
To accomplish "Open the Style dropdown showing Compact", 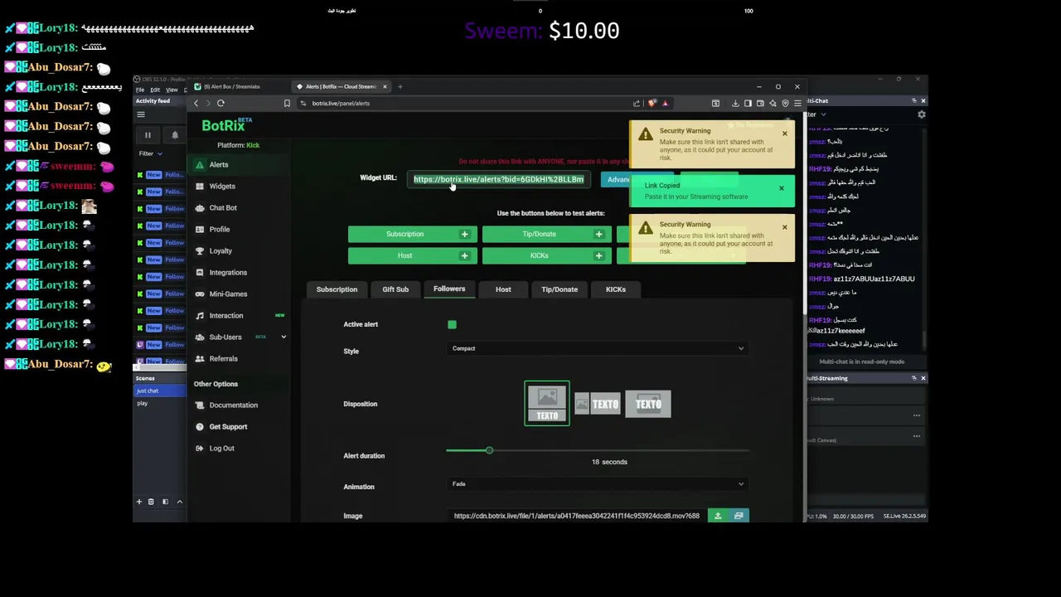I will point(597,348).
